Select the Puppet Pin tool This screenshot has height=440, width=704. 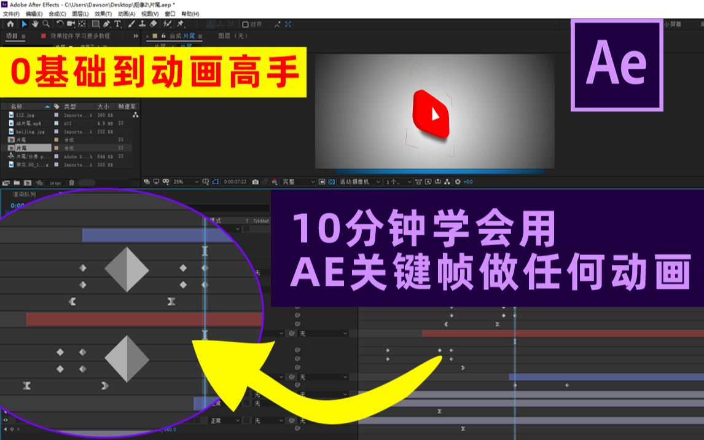[180, 24]
